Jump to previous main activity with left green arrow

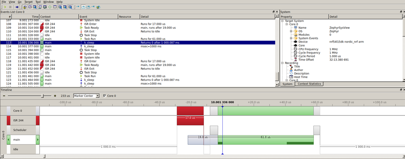coord(9,140)
